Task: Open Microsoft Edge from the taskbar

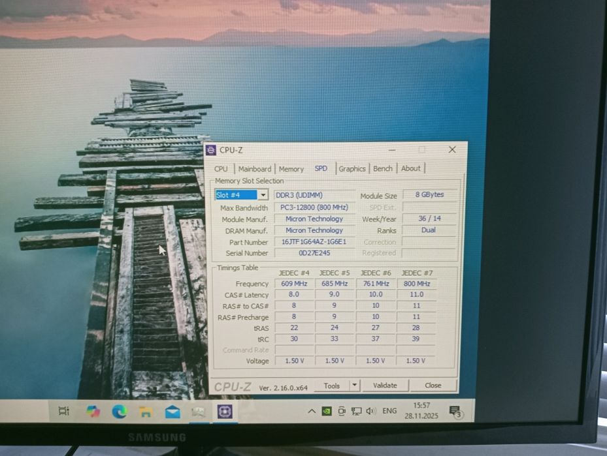Action: coord(119,412)
